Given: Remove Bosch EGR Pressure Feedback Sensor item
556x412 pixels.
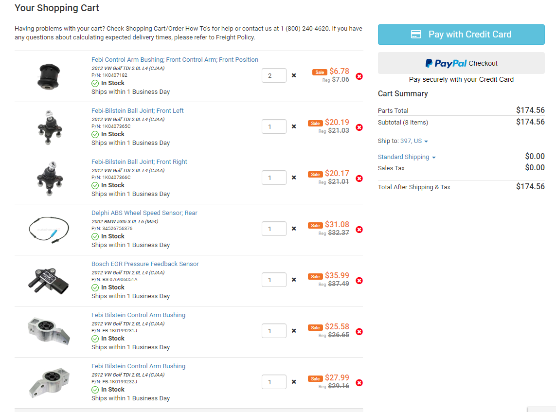Looking at the screenshot, I should [359, 281].
